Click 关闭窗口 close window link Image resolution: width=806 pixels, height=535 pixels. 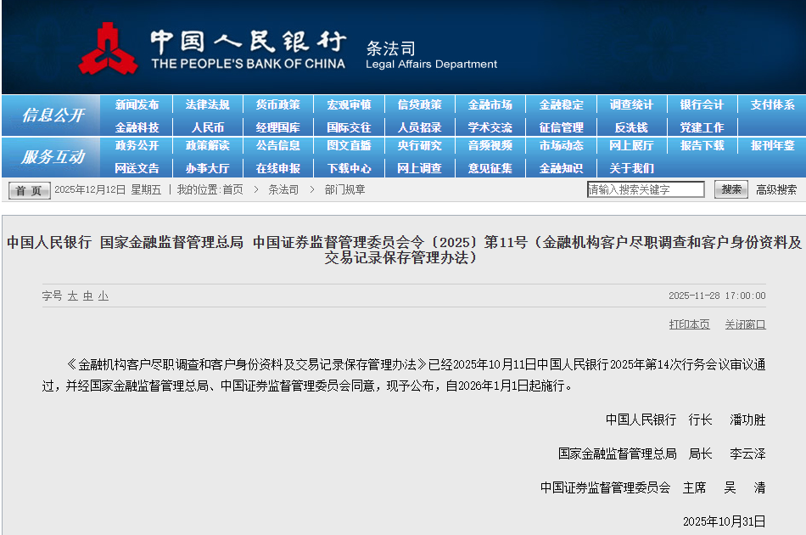click(x=745, y=324)
